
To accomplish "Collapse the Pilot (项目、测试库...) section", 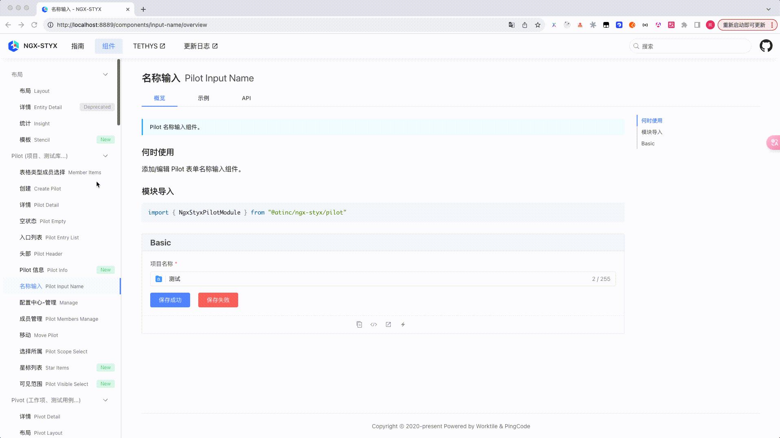I will [x=105, y=156].
